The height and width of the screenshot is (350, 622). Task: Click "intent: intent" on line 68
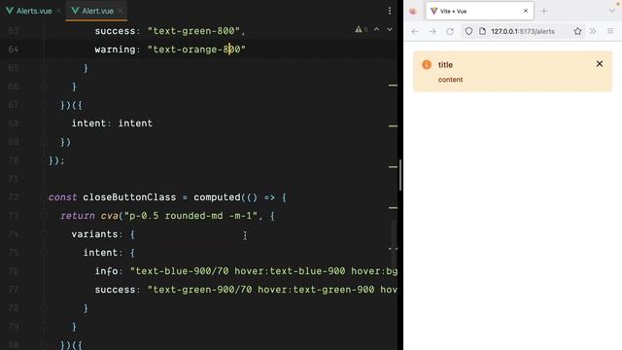[x=112, y=123]
